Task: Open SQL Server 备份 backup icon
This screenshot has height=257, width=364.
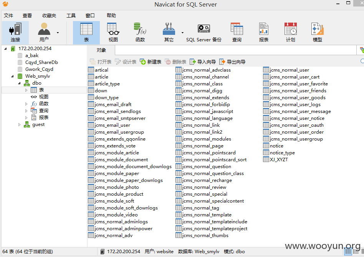Action: 204,33
